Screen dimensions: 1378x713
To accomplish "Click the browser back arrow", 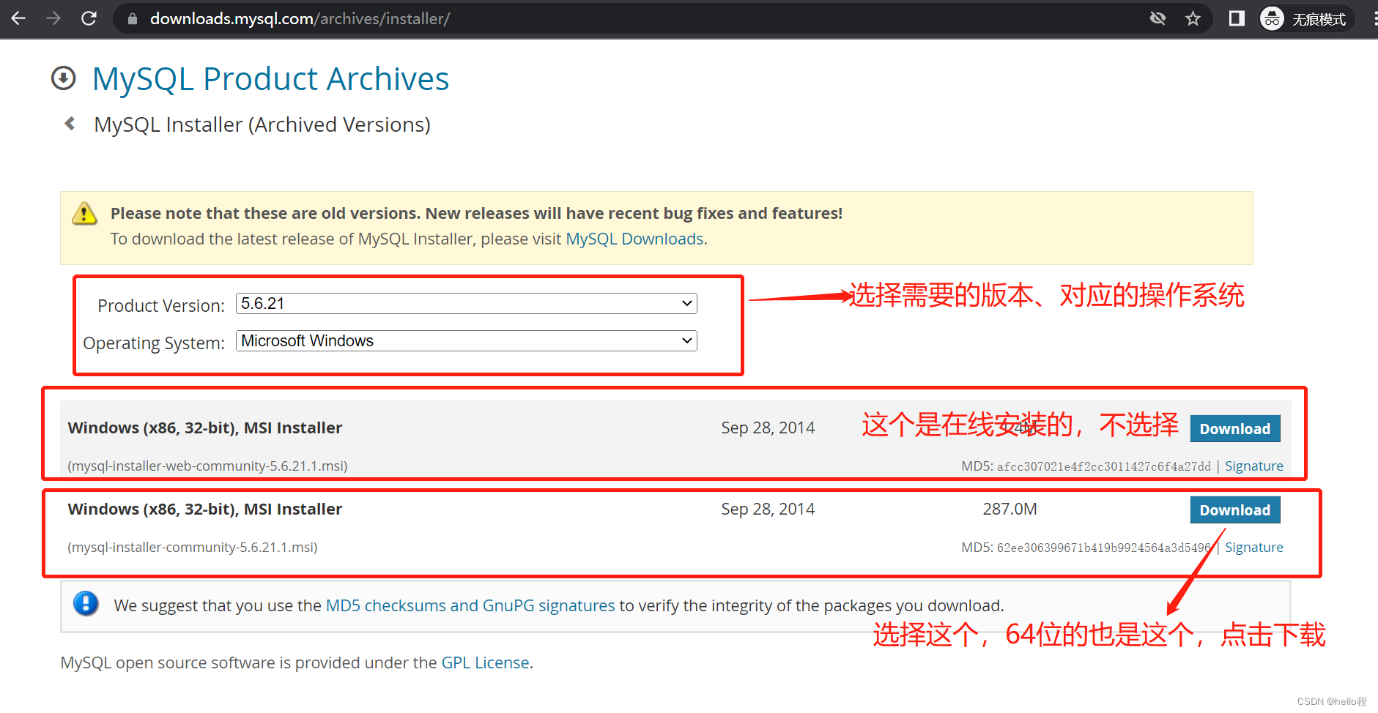I will (19, 18).
